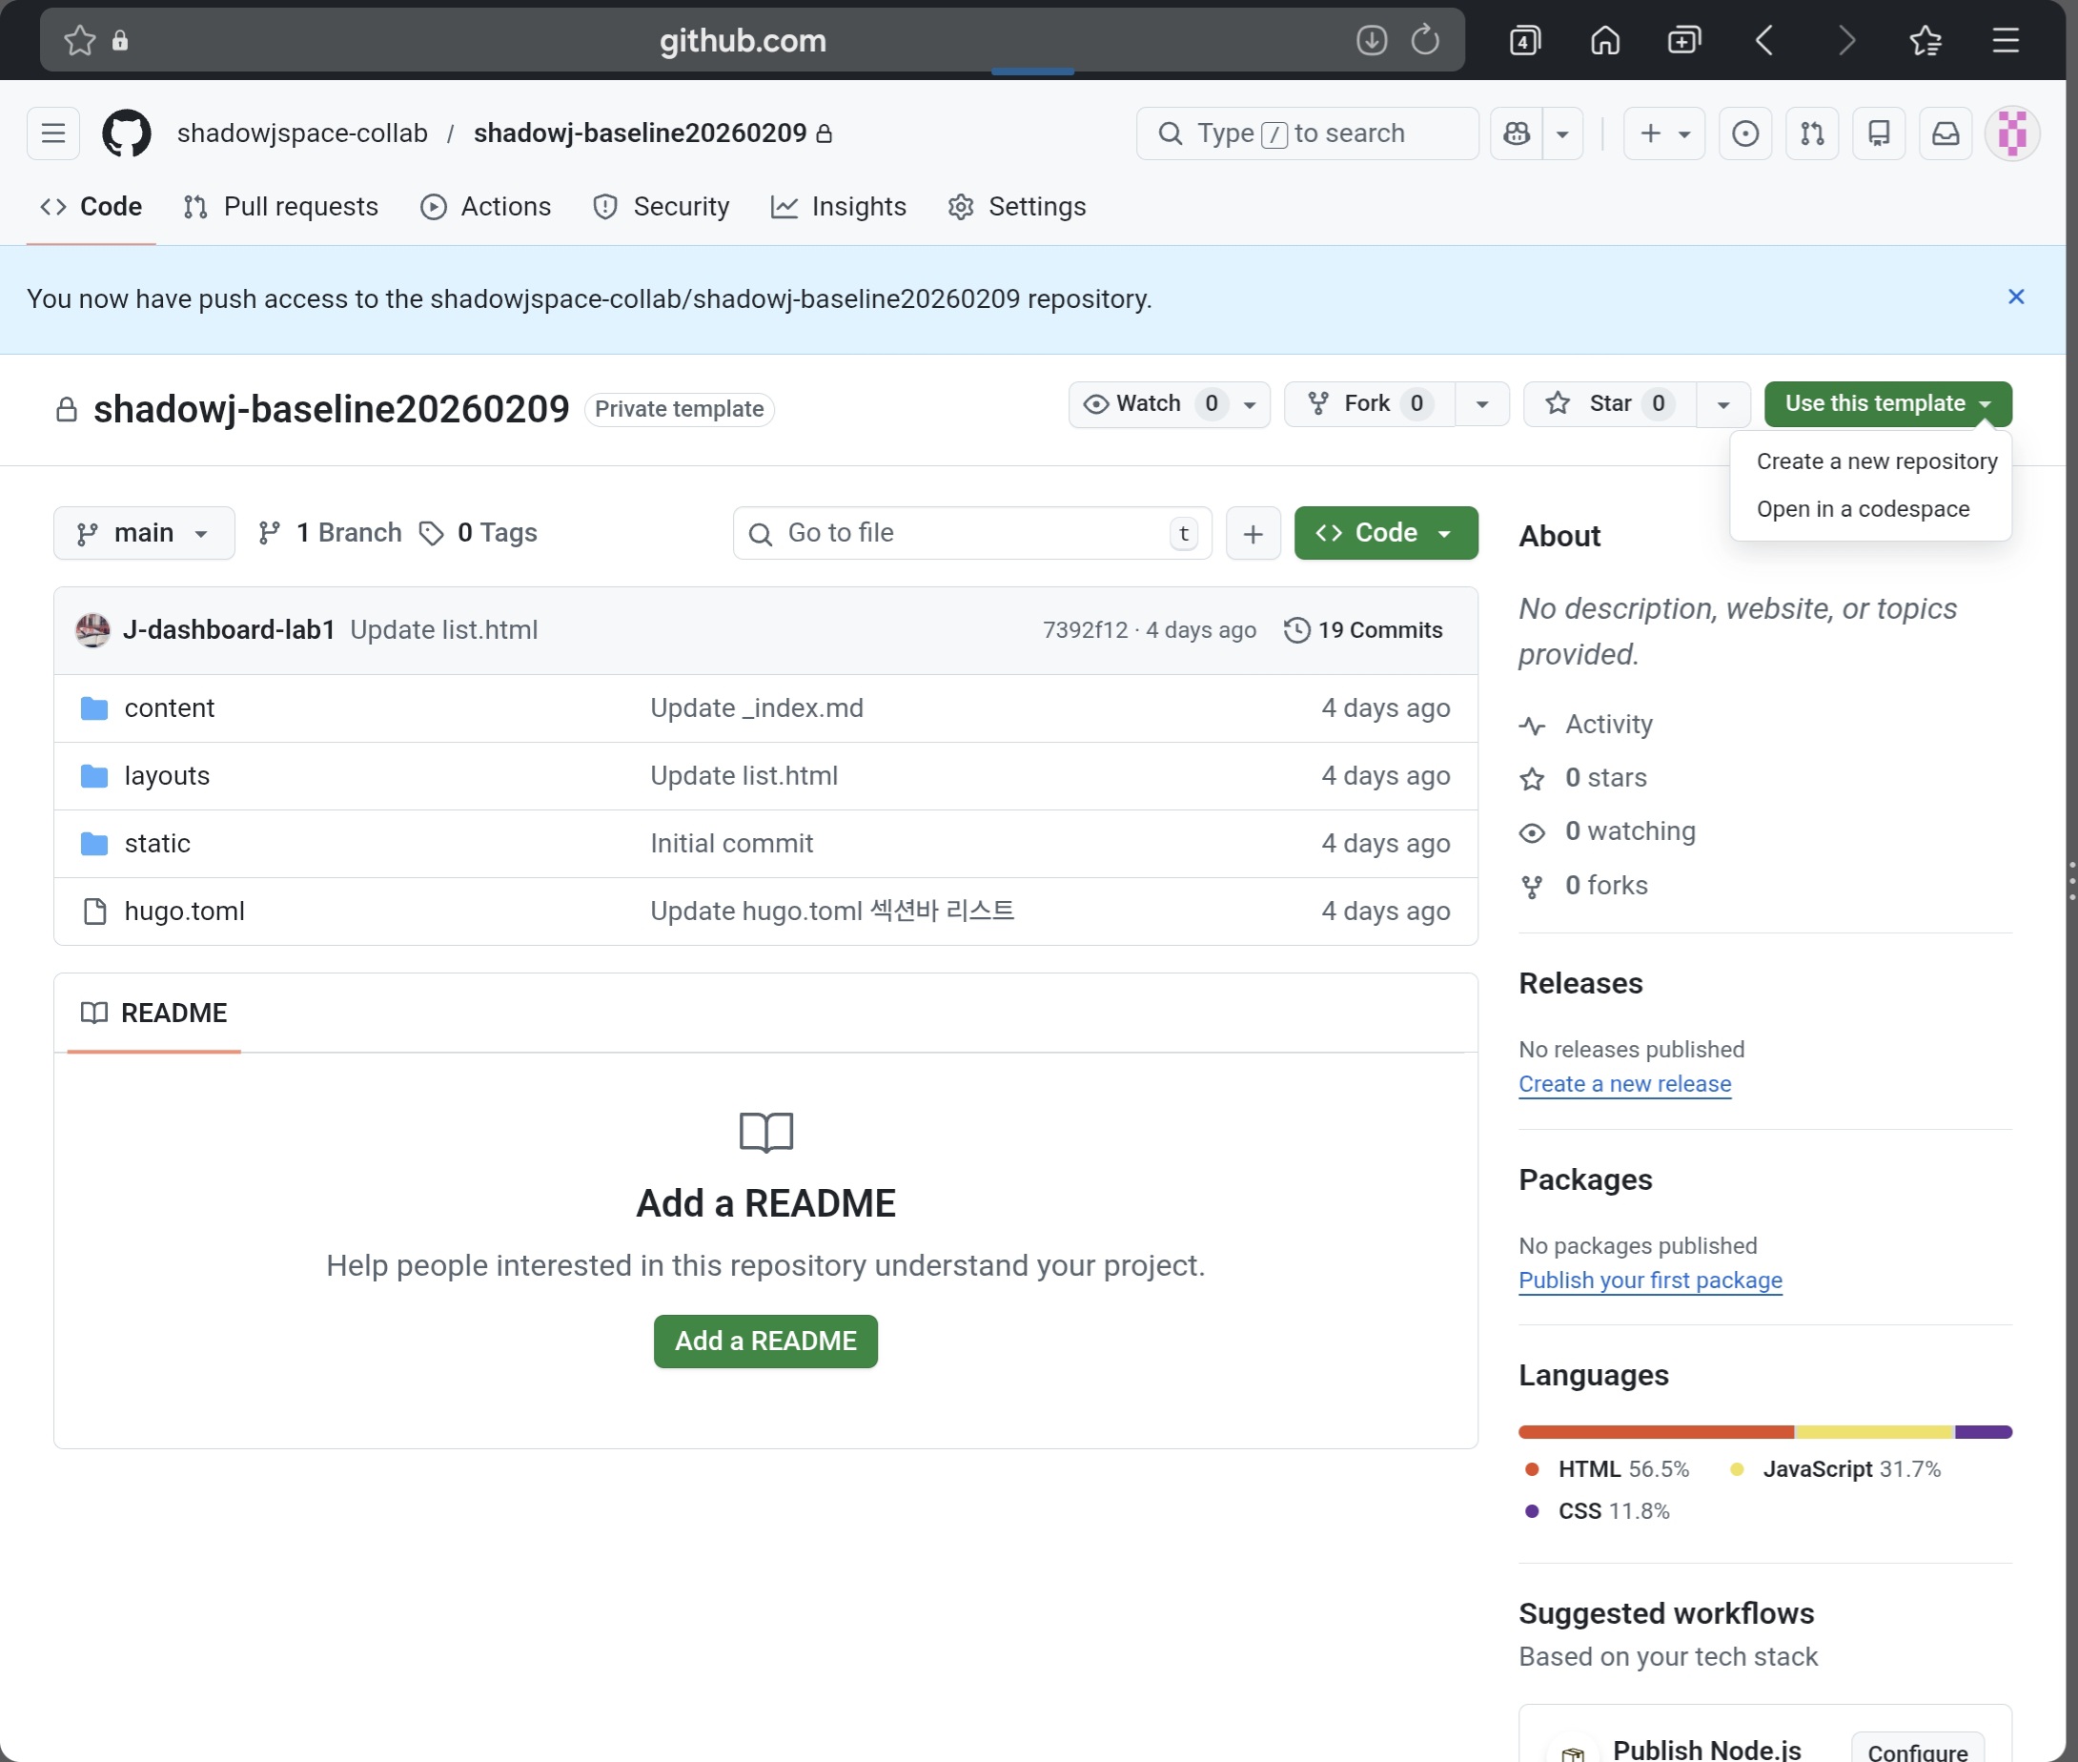2078x1762 pixels.
Task: Expand the green Code dropdown
Action: tap(1385, 533)
